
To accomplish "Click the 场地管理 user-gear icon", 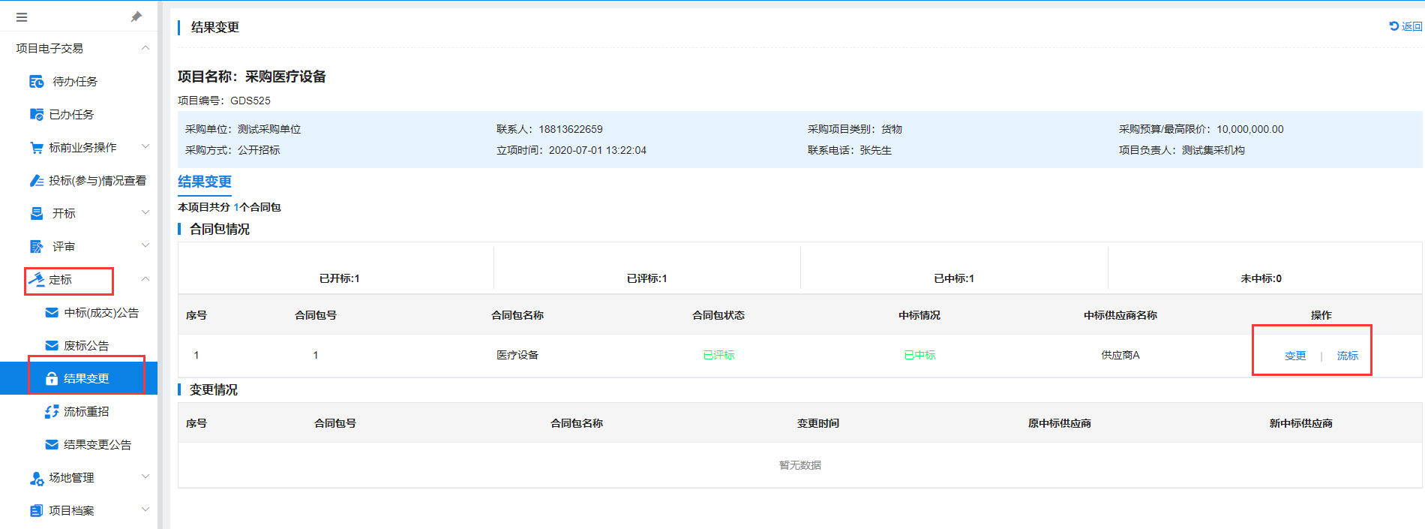I will [x=36, y=478].
